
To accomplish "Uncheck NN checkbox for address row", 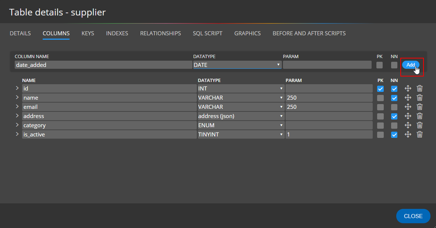I will (394, 117).
